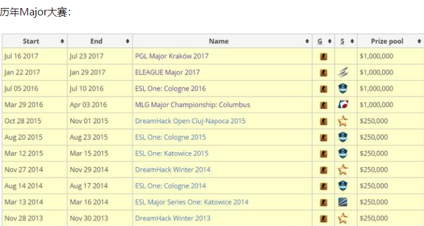
Task: Click the DreamHack star icon for Cluj-Napoca 2015
Action: (343, 121)
